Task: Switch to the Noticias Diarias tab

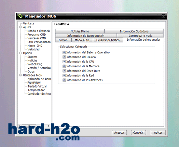Action: (x=80, y=31)
